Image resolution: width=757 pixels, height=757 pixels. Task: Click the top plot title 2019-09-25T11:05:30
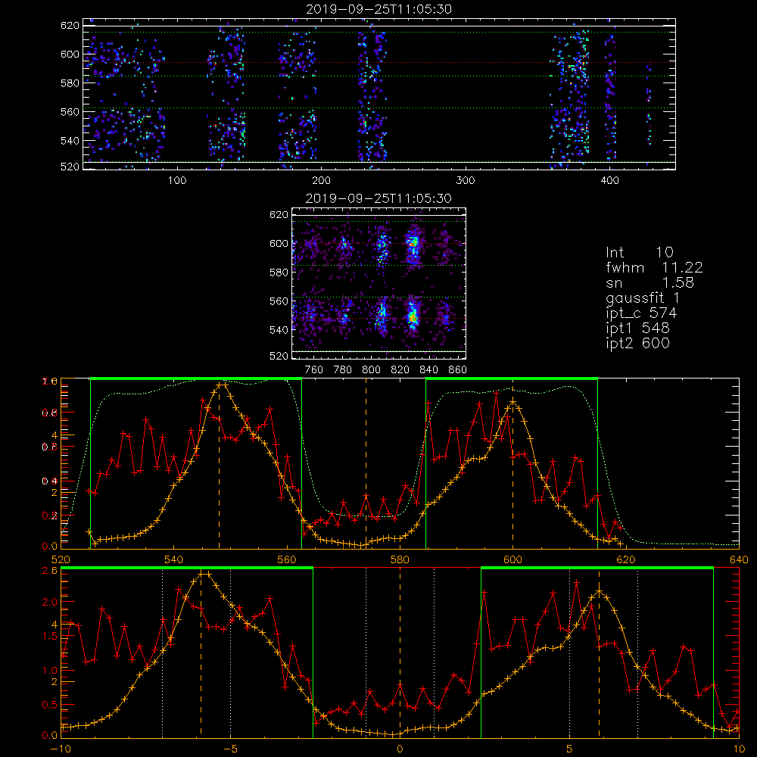(x=379, y=9)
